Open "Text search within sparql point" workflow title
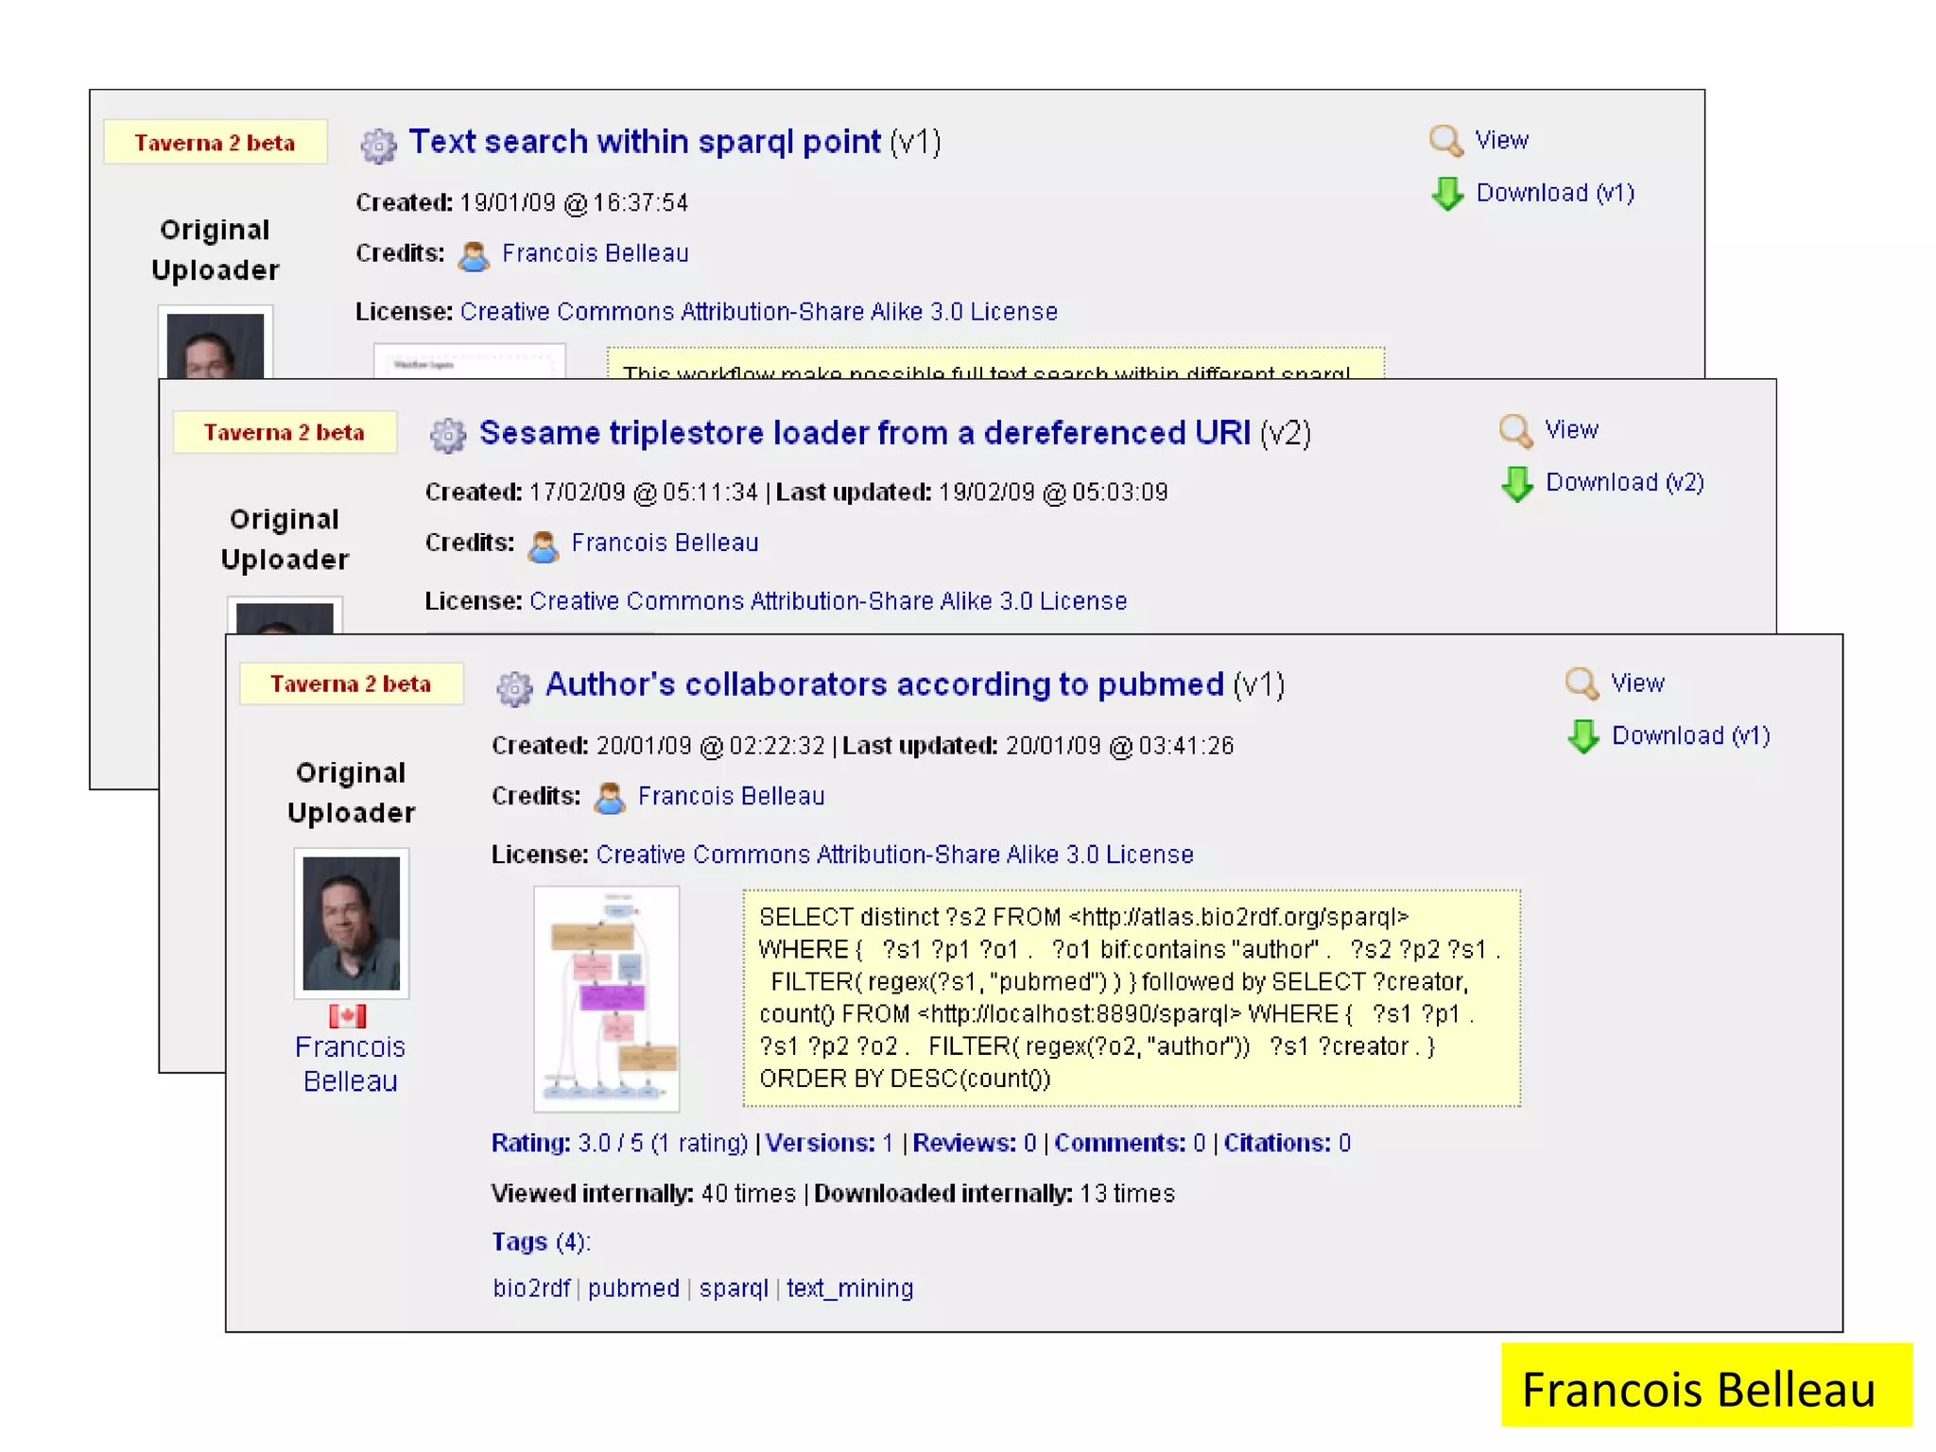Screen dimensions: 1936x1452 (645, 142)
